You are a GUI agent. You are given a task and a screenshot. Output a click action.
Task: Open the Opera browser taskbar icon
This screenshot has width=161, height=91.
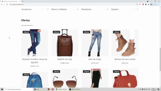tap(53, 89)
